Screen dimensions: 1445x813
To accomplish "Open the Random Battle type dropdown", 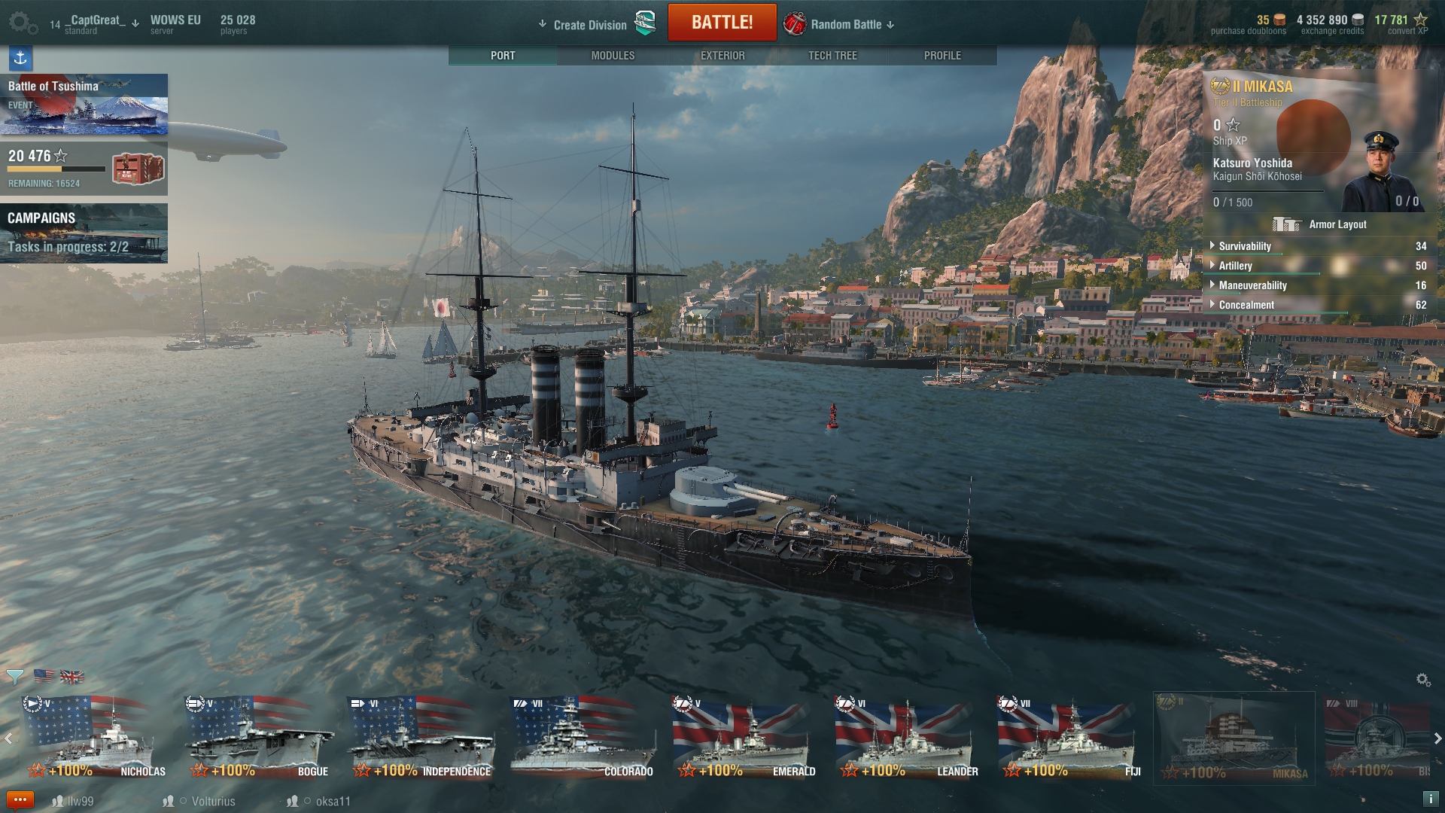I will point(840,24).
